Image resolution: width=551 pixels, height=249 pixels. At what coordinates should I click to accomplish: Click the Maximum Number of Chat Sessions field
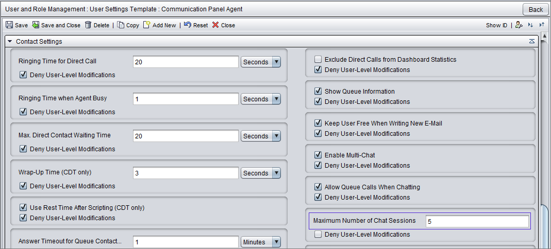[477, 222]
